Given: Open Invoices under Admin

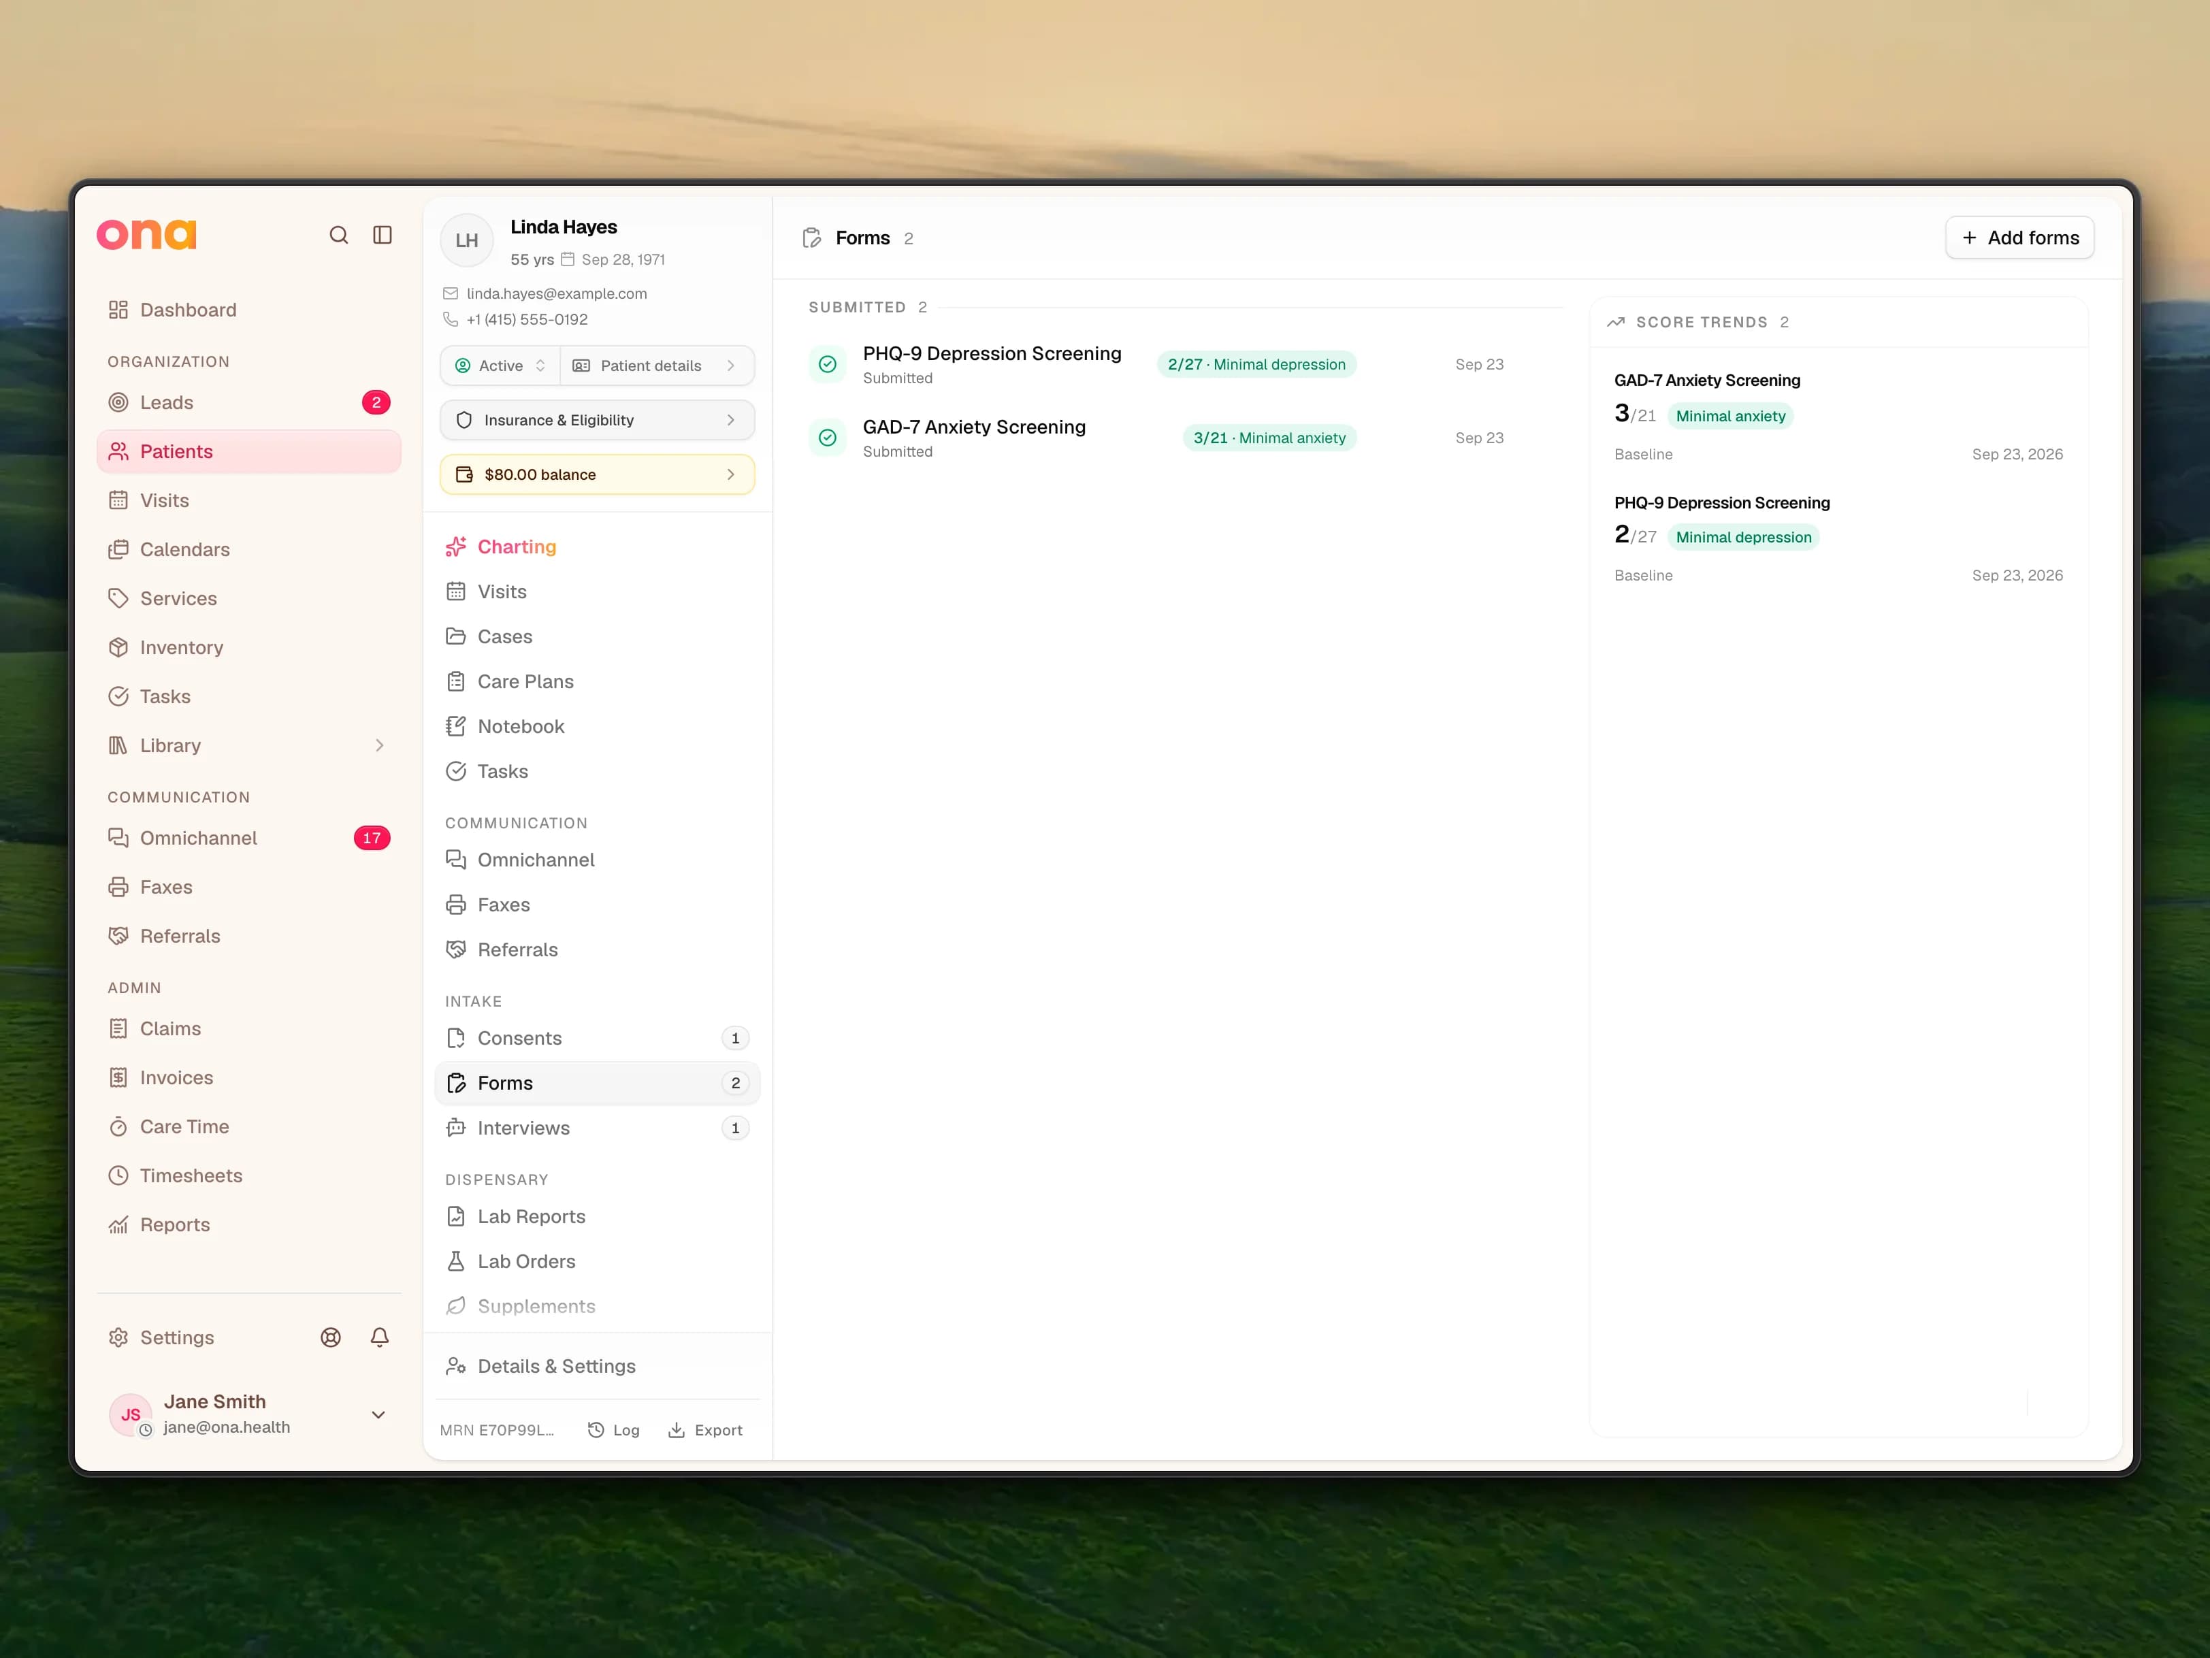Looking at the screenshot, I should pos(250,1077).
